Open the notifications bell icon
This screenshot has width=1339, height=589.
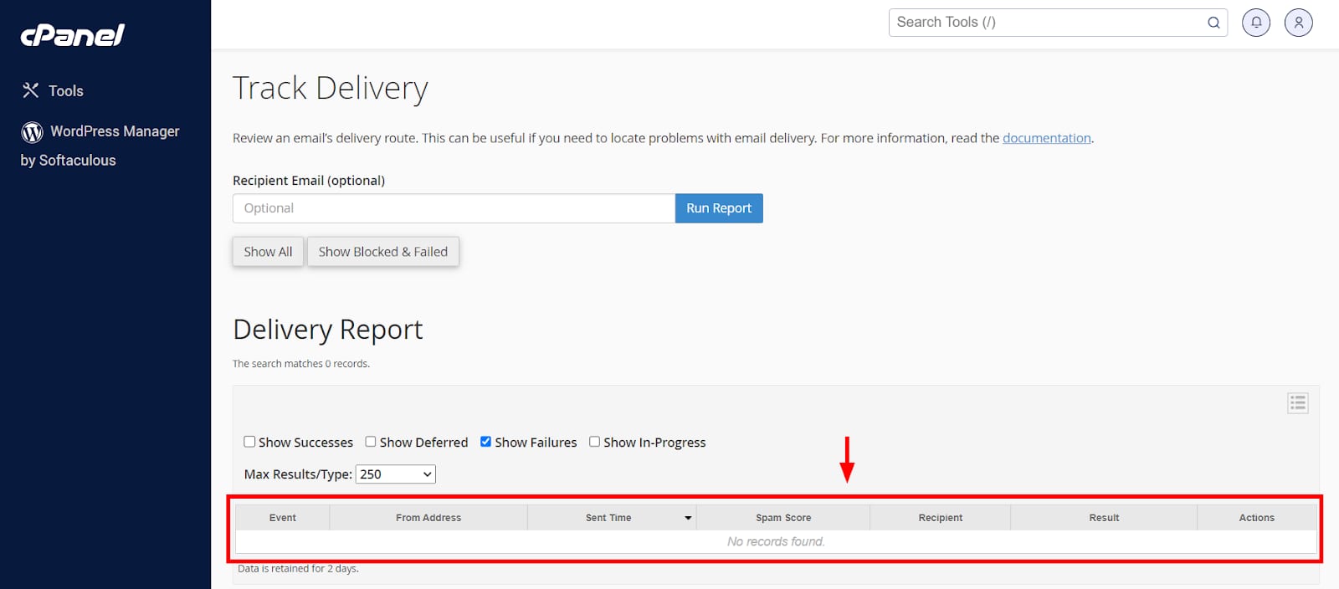pyautogui.click(x=1256, y=23)
